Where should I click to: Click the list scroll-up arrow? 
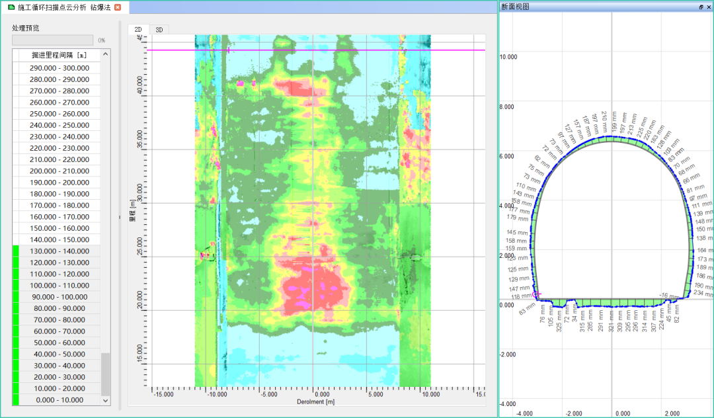106,54
